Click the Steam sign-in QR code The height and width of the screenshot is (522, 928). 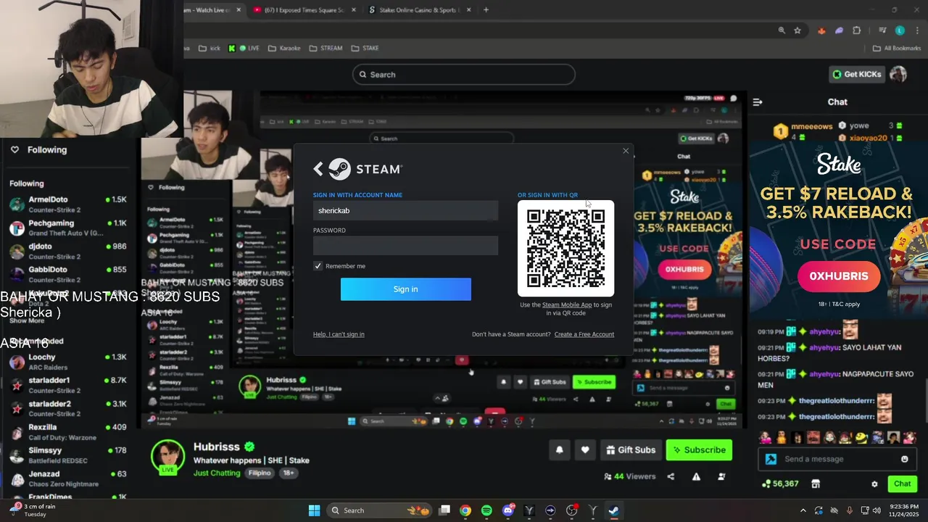pyautogui.click(x=565, y=249)
